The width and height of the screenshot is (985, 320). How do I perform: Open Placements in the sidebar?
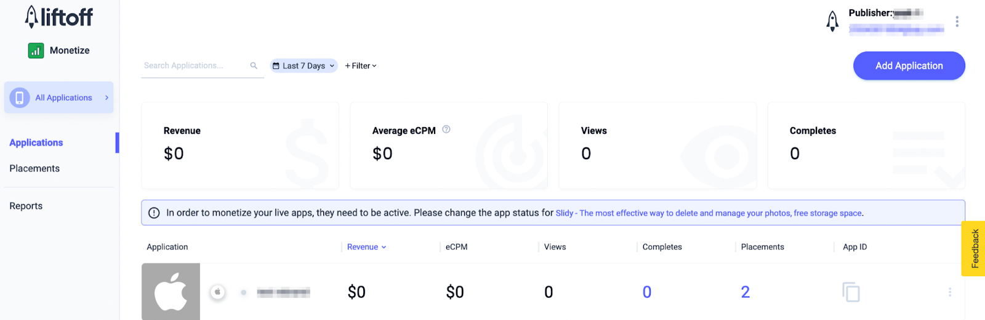[x=34, y=168]
